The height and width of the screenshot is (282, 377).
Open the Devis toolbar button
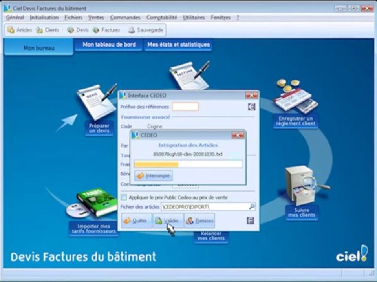(78, 30)
